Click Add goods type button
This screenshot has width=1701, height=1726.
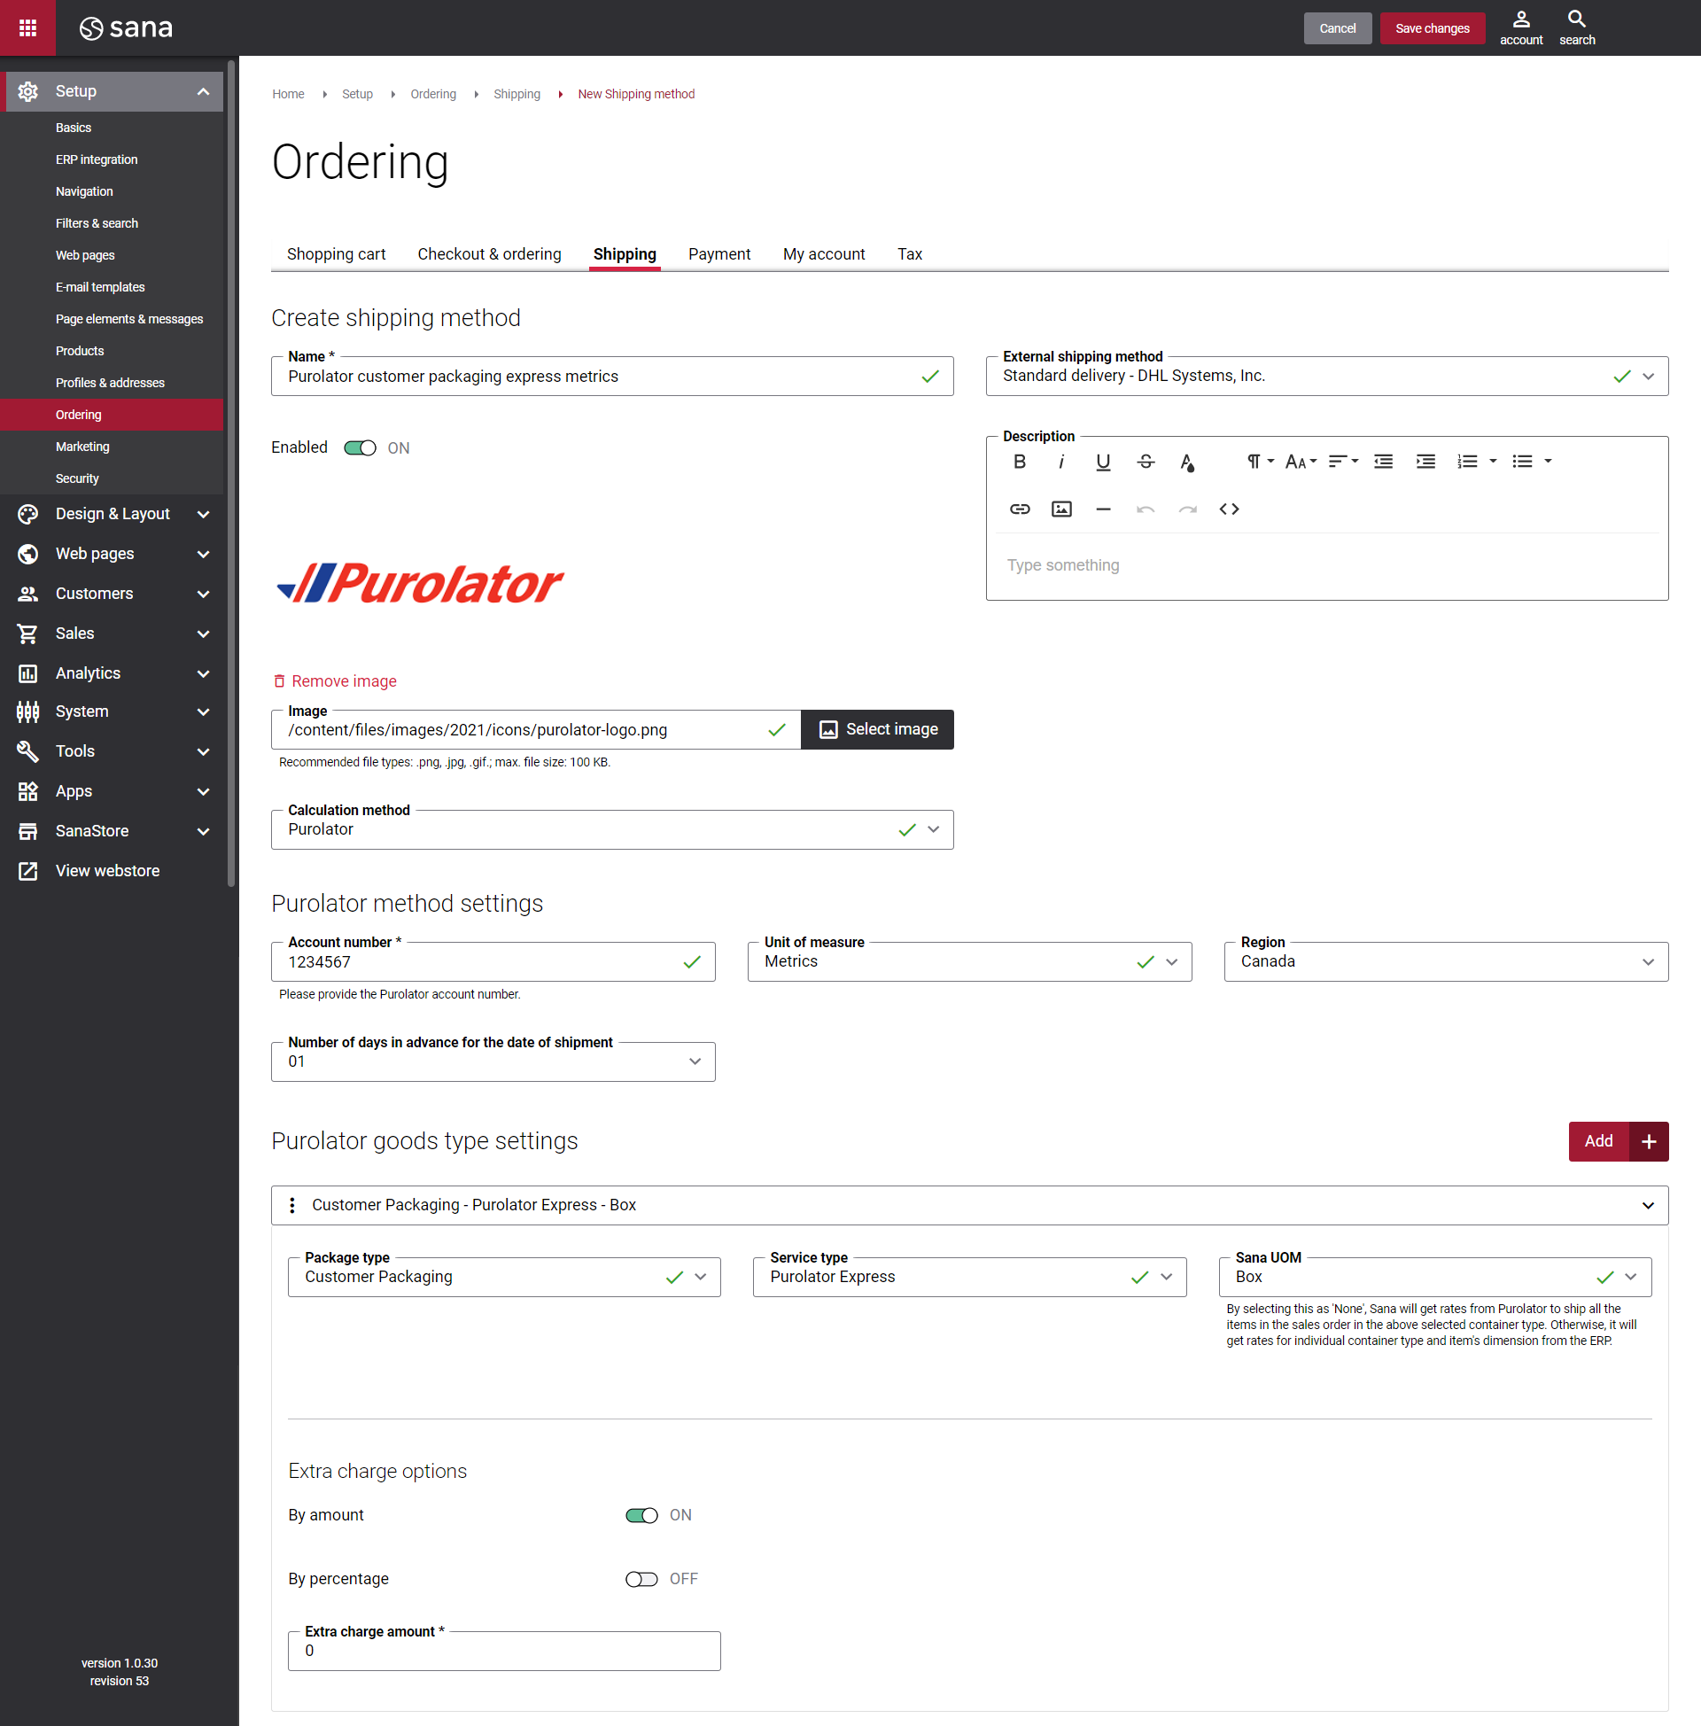pos(1618,1142)
